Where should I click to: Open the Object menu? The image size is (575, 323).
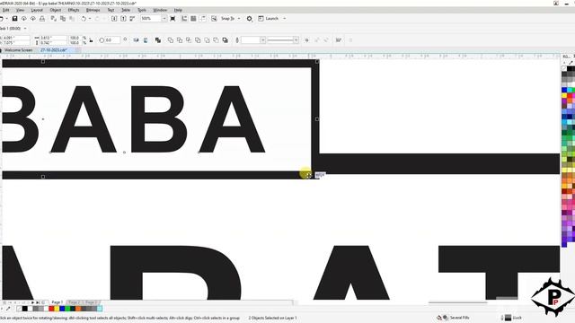tap(56, 10)
